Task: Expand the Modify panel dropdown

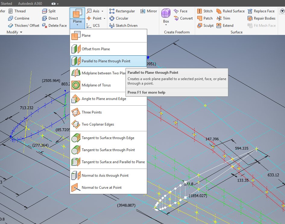Action: 21,32
